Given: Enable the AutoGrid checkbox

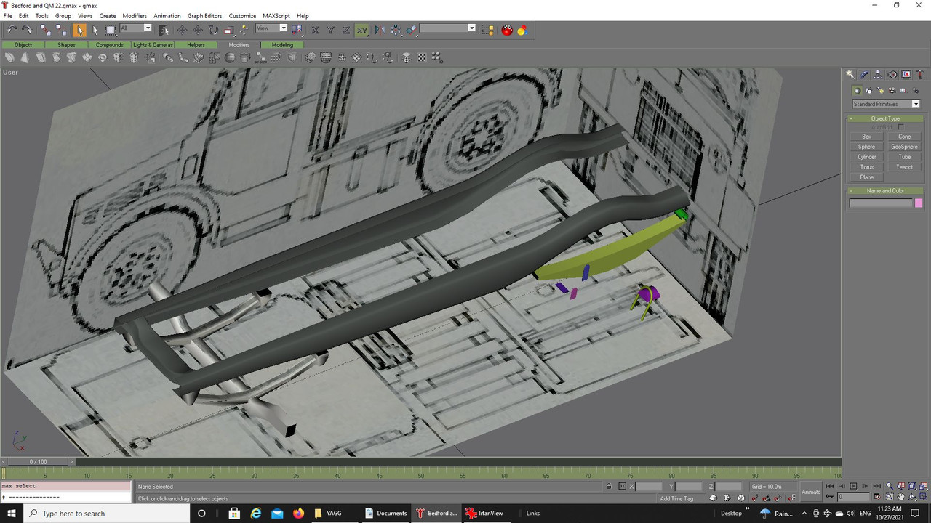Looking at the screenshot, I should (x=900, y=127).
